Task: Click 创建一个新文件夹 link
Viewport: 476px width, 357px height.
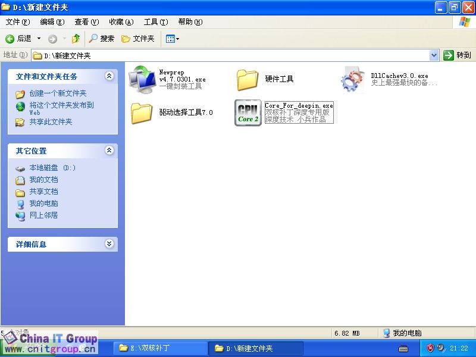Action: pyautogui.click(x=58, y=93)
